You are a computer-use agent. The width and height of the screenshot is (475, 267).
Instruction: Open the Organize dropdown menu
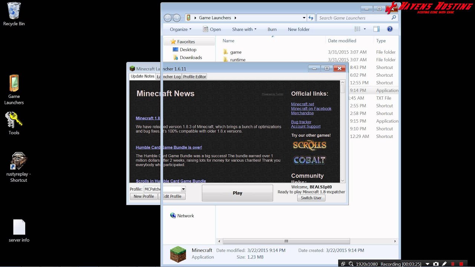[181, 29]
